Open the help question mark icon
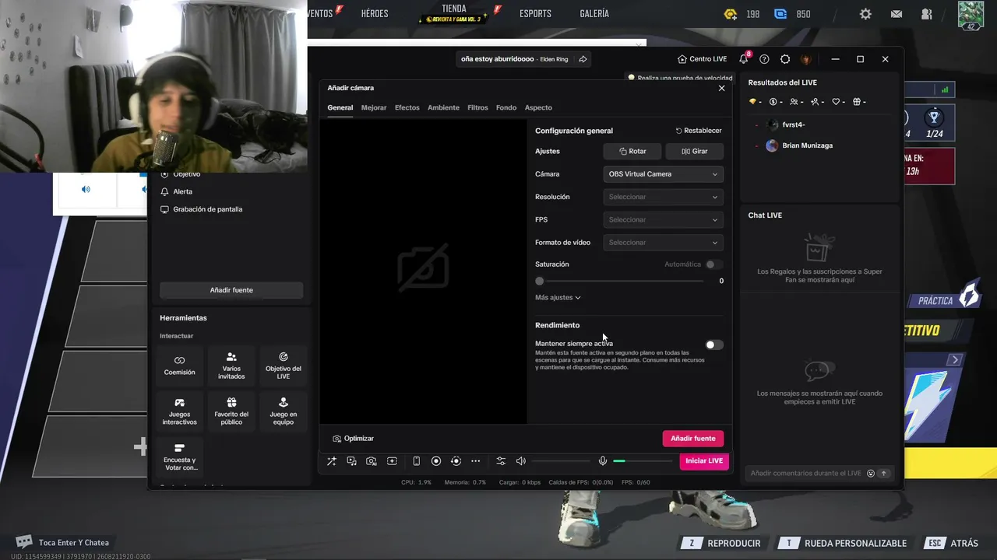Image resolution: width=997 pixels, height=560 pixels. (764, 59)
